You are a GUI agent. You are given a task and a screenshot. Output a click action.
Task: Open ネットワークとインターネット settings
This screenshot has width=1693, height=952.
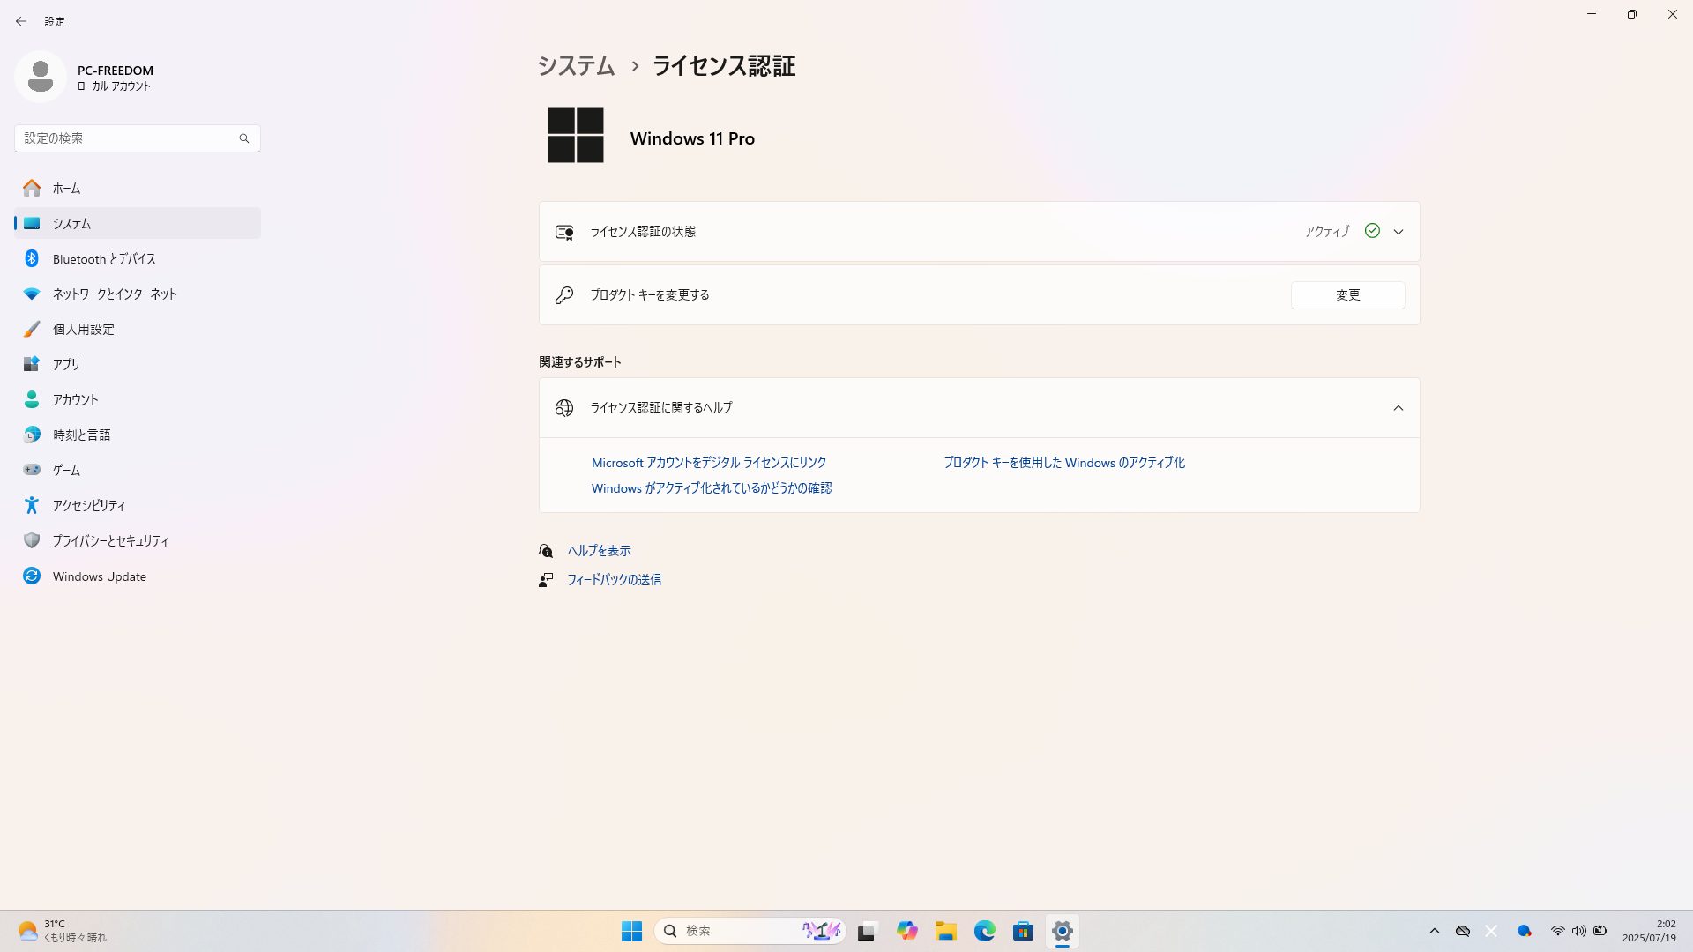click(x=114, y=294)
